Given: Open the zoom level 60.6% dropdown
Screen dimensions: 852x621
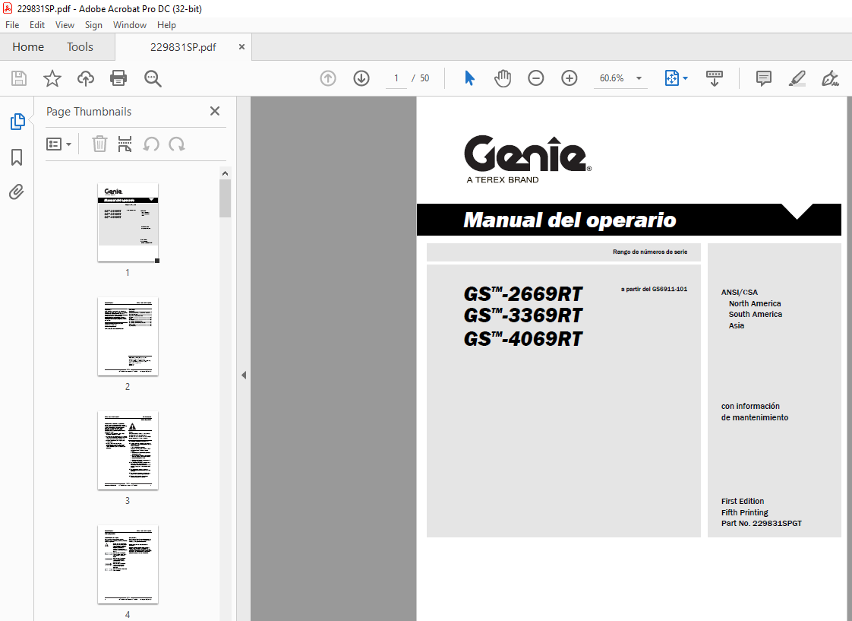Looking at the screenshot, I should [639, 78].
